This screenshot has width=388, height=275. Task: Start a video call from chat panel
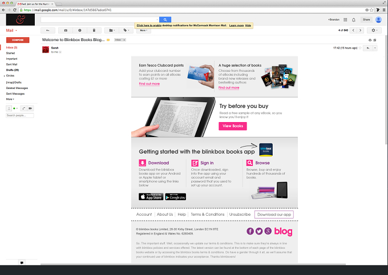[x=30, y=108]
